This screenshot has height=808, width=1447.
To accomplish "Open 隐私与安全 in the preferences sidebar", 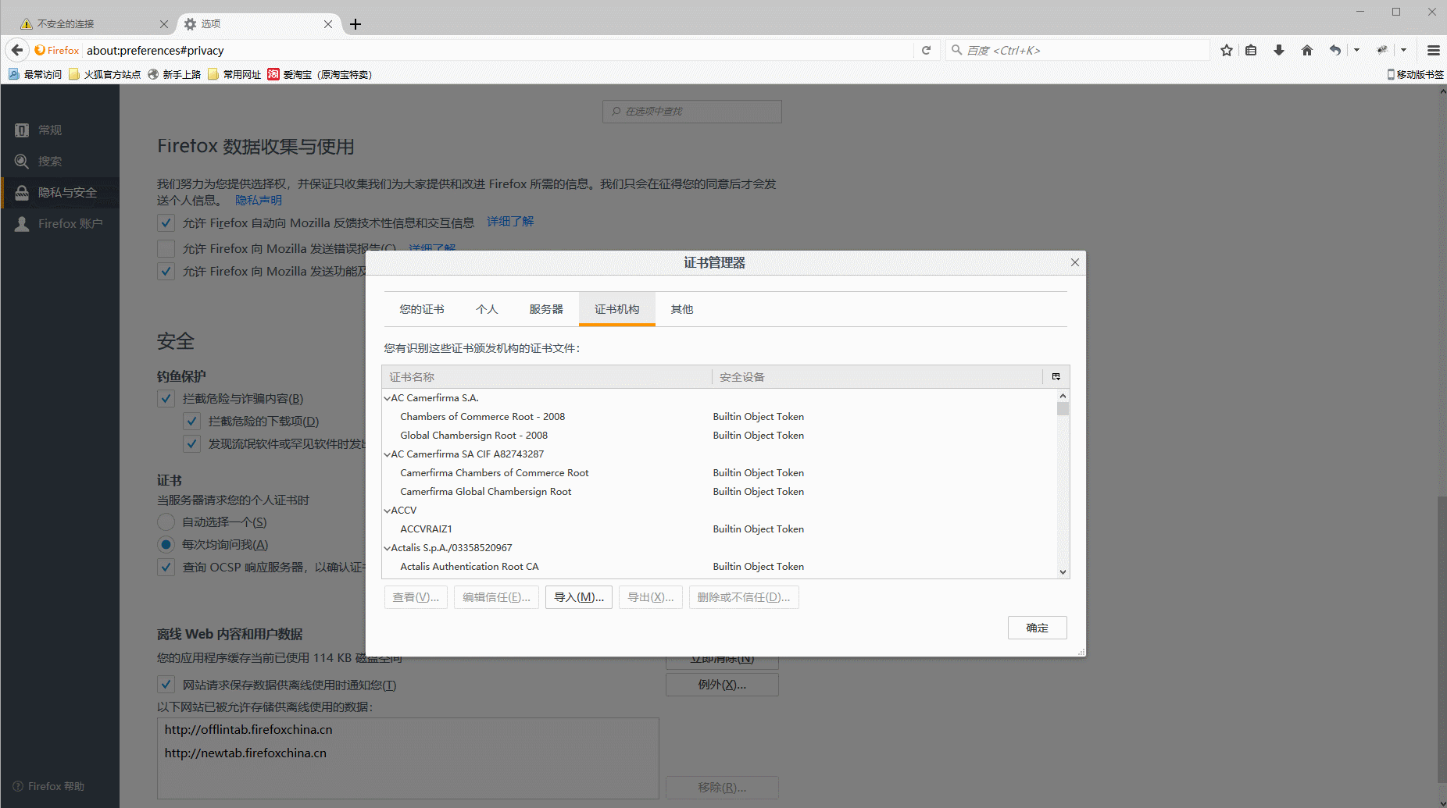I will [60, 192].
